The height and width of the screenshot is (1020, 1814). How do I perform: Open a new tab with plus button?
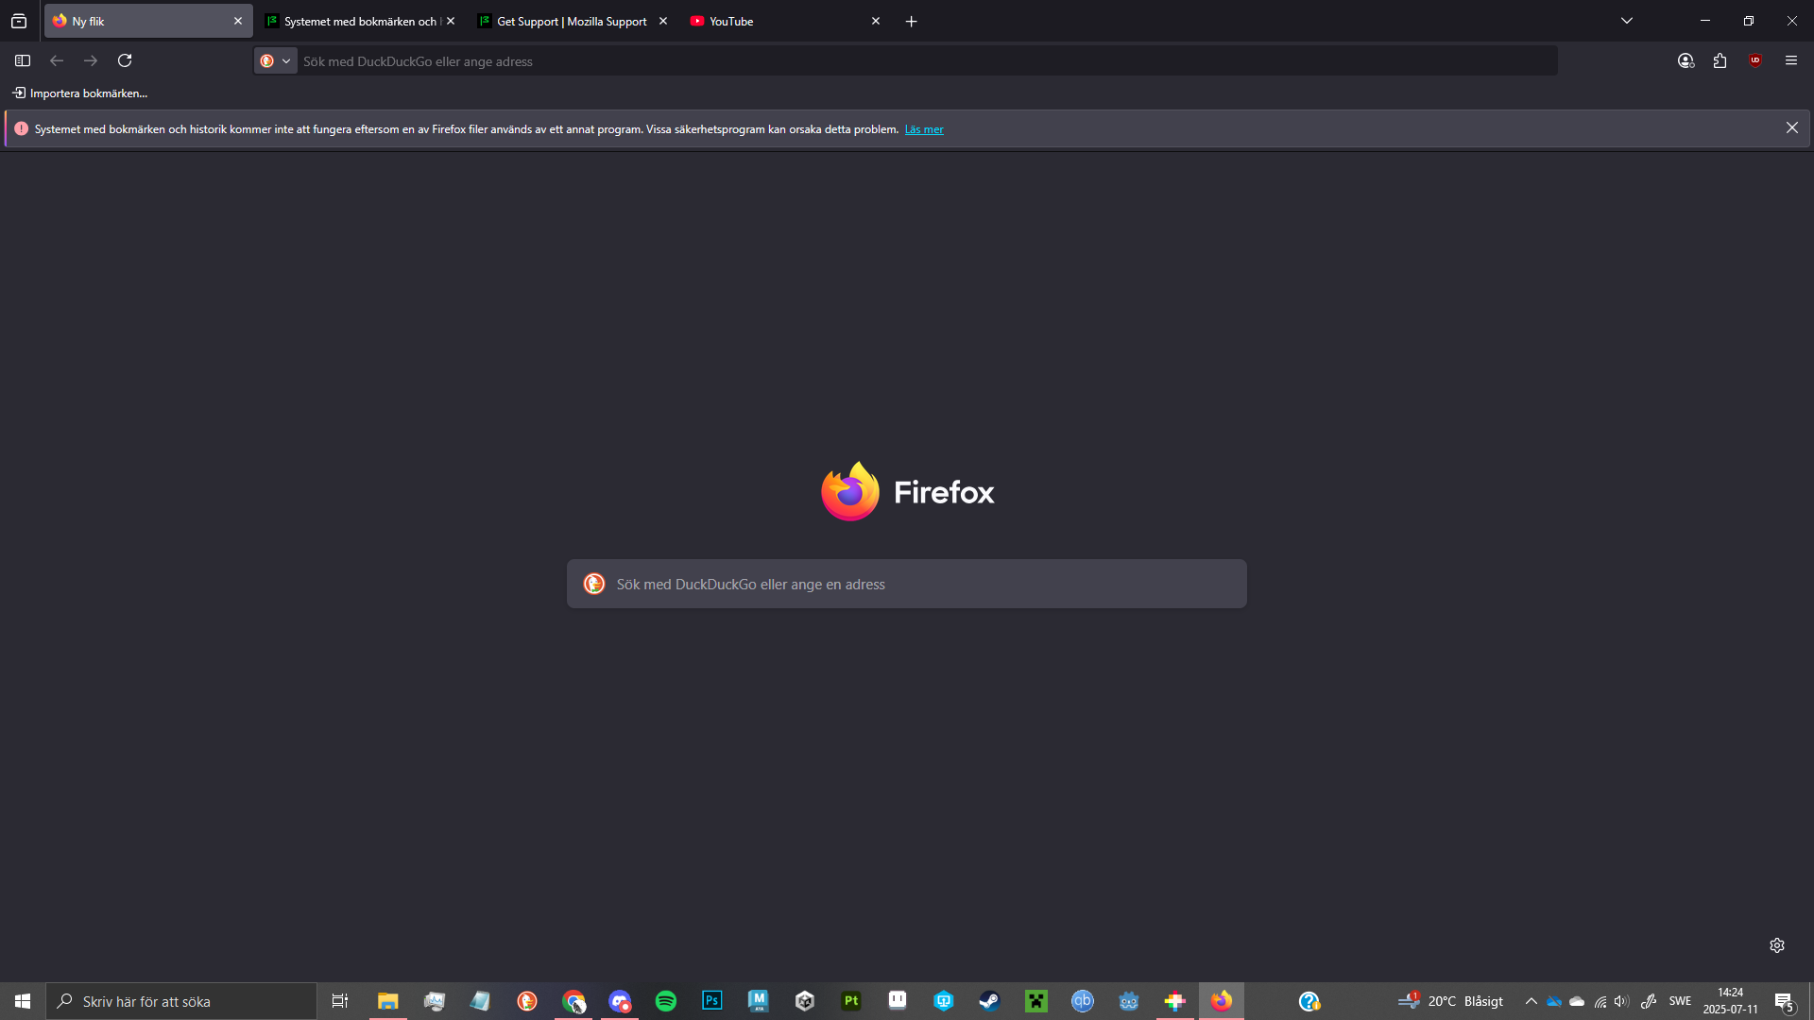tap(912, 21)
